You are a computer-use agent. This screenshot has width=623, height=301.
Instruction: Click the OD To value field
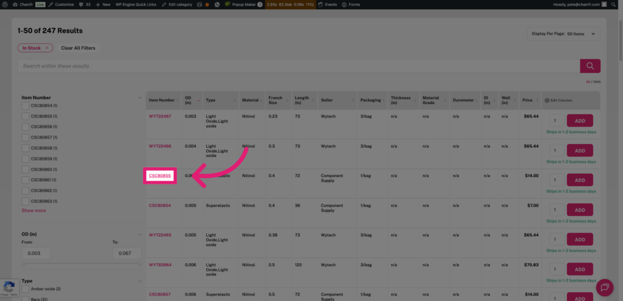(127, 254)
